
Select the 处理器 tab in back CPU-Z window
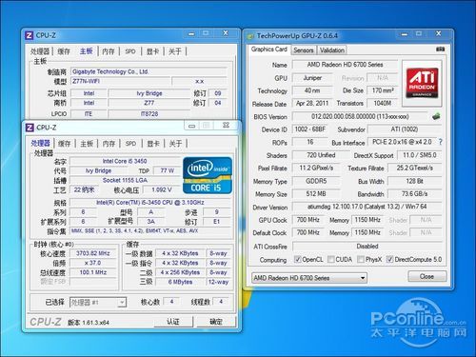pos(40,51)
